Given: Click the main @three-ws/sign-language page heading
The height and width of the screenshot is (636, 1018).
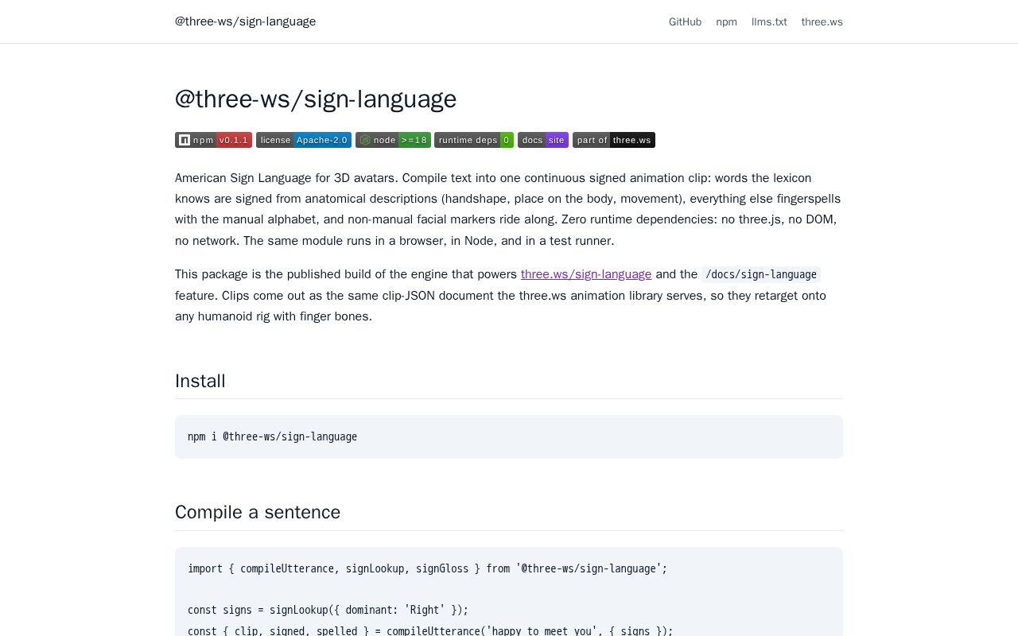Looking at the screenshot, I should pos(316,99).
